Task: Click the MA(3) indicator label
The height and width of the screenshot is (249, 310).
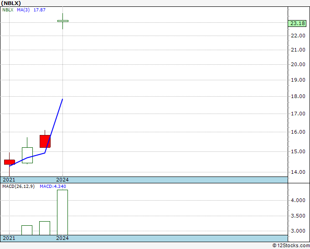Action: pyautogui.click(x=23, y=10)
